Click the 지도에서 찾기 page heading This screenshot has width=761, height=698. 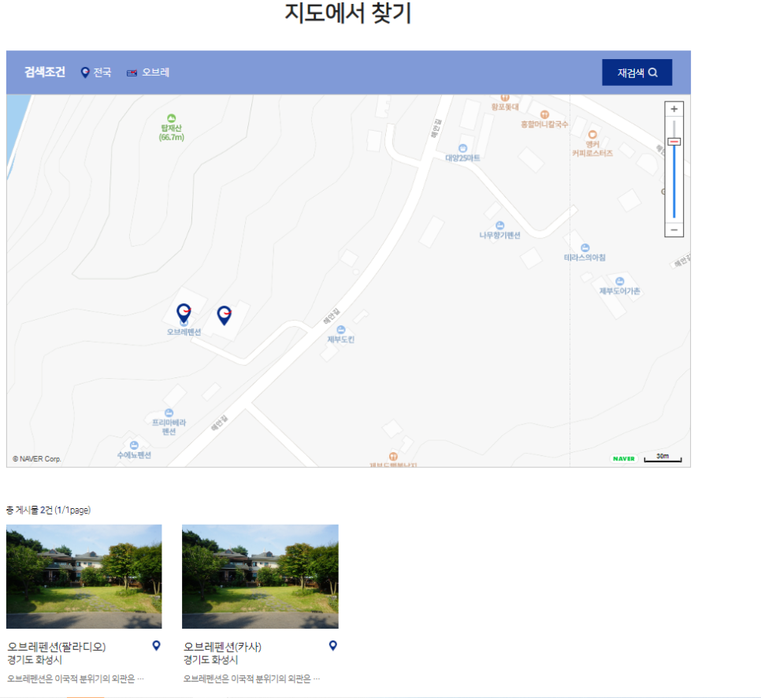coord(348,13)
